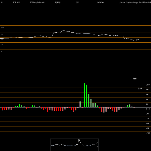Click the tallest green MR histogram bar
This screenshot has width=151, height=151.
click(x=84, y=95)
